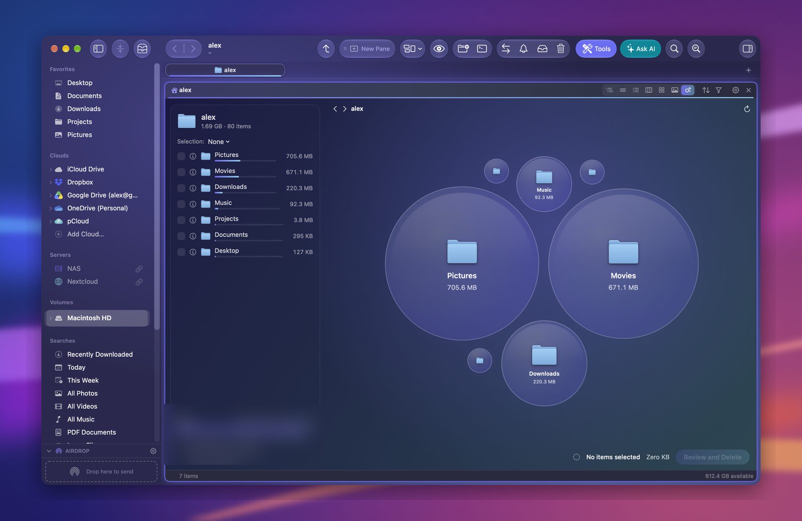This screenshot has width=802, height=521.
Task: Open the filter funnel icon
Action: click(718, 90)
